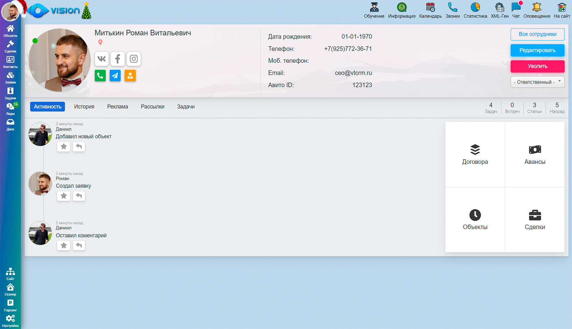Image resolution: width=572 pixels, height=329 pixels.
Task: Star the 'Добавил новый объект' activity
Action: 64,147
